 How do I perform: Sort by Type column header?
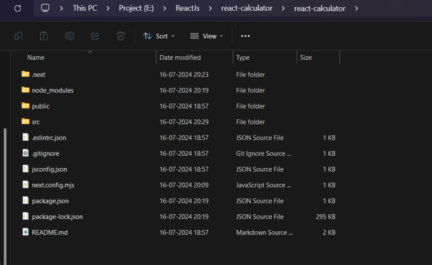pos(243,57)
